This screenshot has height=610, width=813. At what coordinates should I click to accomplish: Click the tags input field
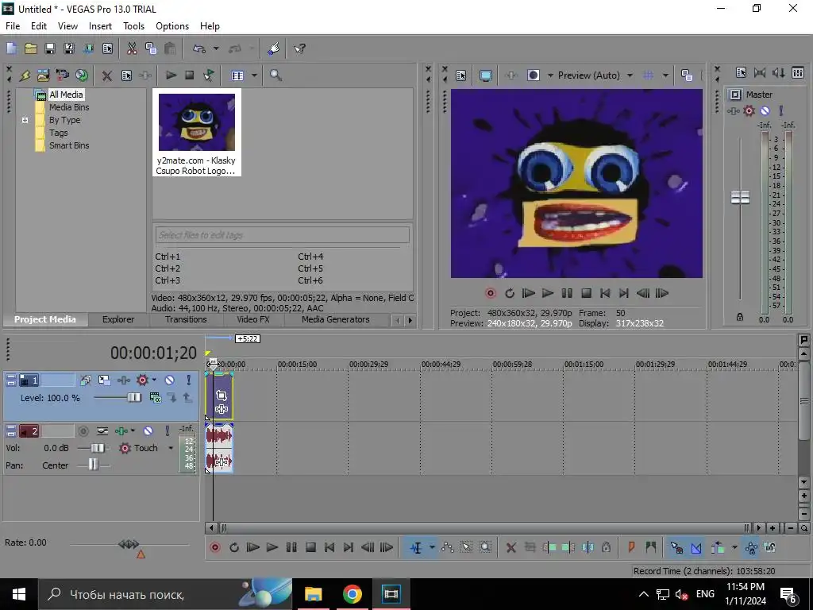tap(282, 235)
